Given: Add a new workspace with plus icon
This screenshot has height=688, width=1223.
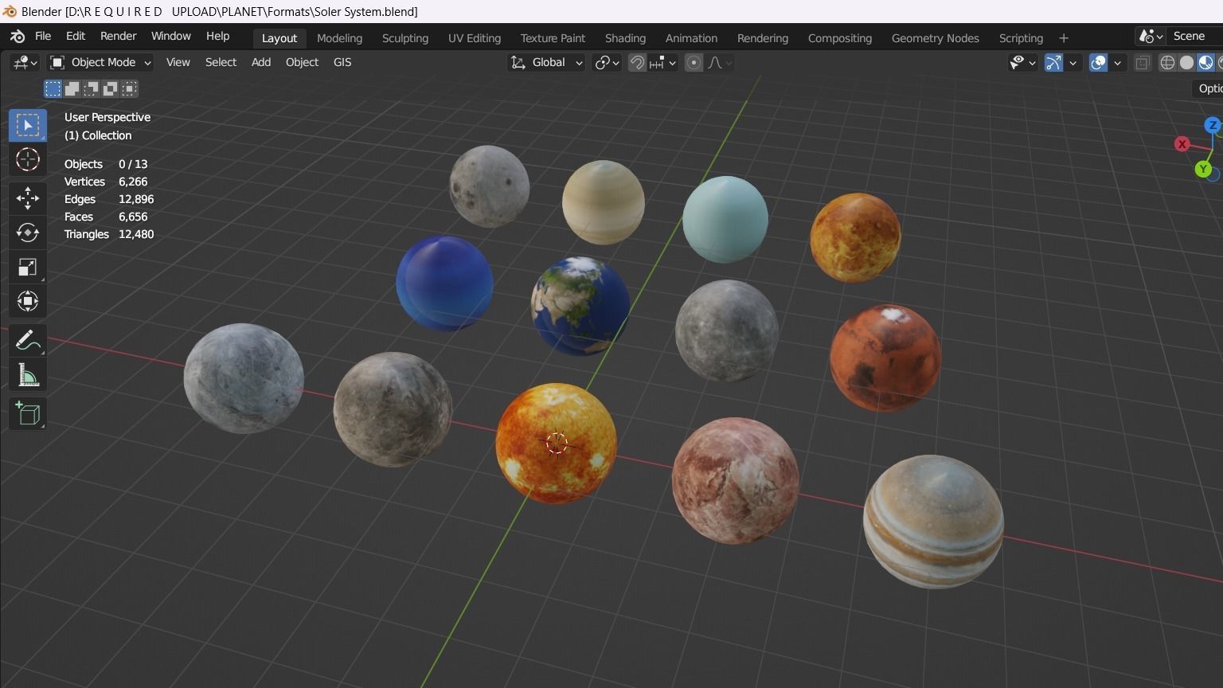Looking at the screenshot, I should click(1063, 38).
